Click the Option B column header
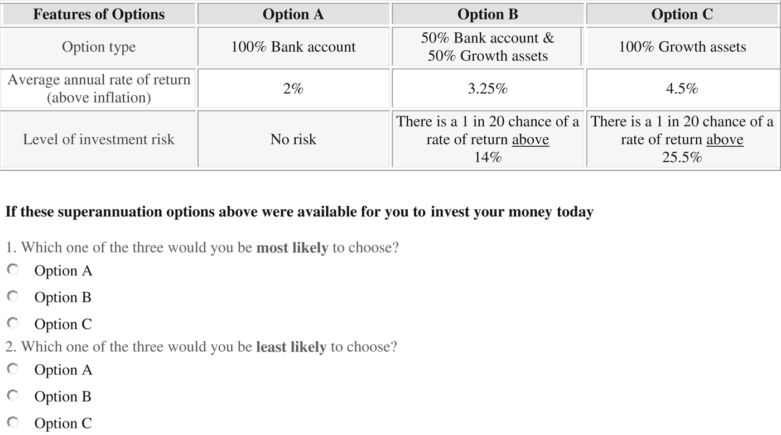This screenshot has width=781, height=435. (487, 14)
